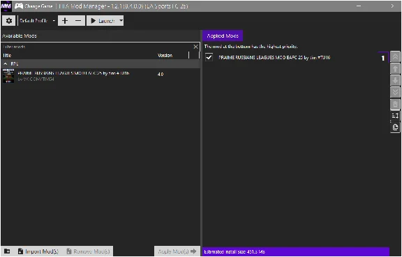Image resolution: width=402 pixels, height=257 pixels.
Task: Add a new profile with the plus button
Action: click(x=65, y=21)
